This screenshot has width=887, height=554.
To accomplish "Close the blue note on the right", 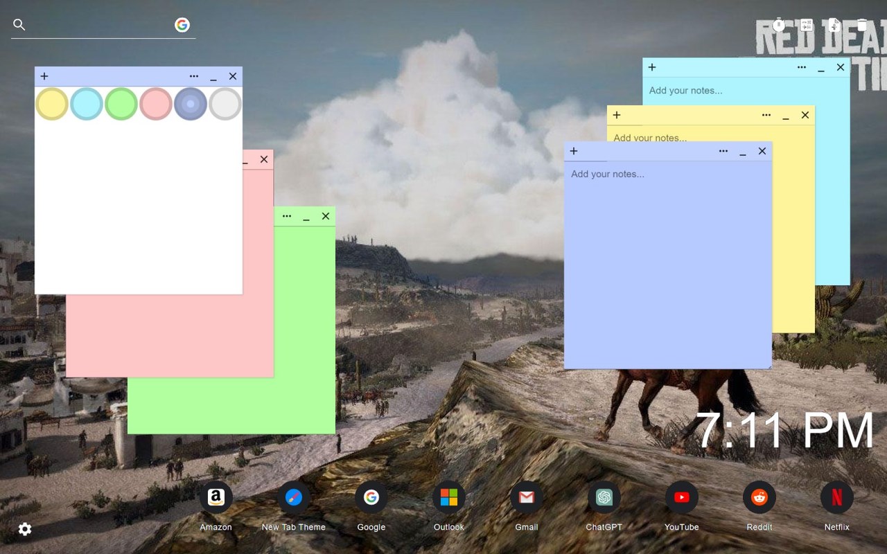I will [x=762, y=151].
